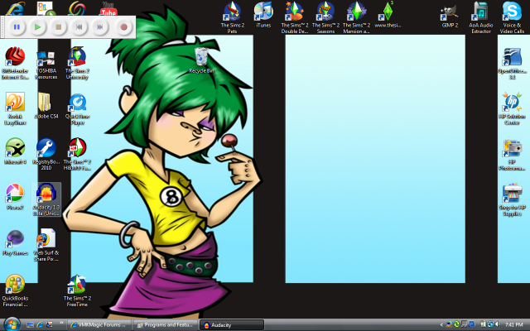Select the Adobe CS4 folder
Image resolution: width=530 pixels, height=331 pixels.
pyautogui.click(x=46, y=104)
